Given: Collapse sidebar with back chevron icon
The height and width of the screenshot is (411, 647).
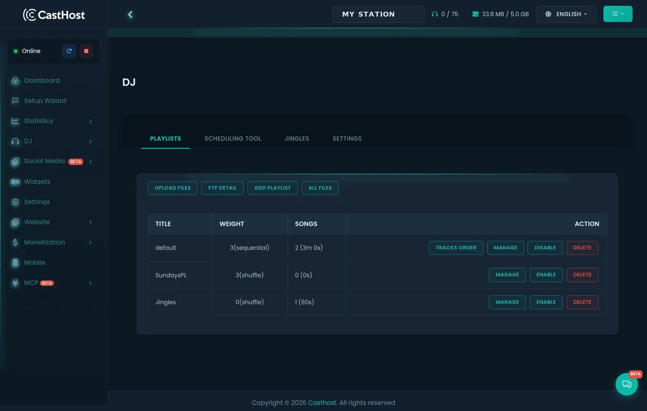Looking at the screenshot, I should coord(130,15).
